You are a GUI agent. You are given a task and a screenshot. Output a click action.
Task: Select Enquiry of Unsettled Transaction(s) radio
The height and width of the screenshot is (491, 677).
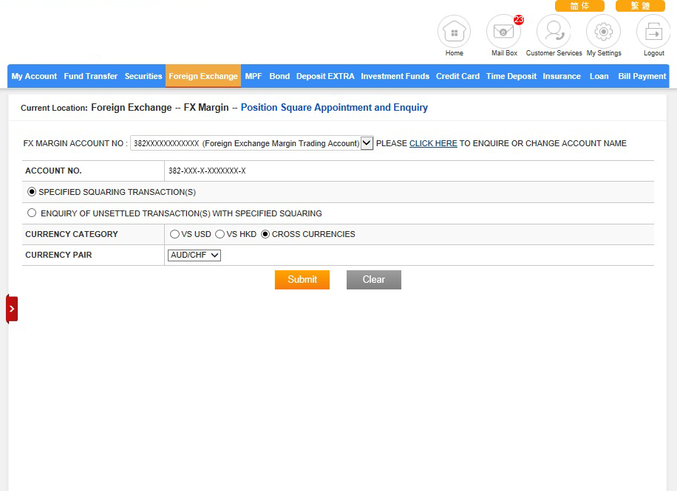[x=32, y=213]
